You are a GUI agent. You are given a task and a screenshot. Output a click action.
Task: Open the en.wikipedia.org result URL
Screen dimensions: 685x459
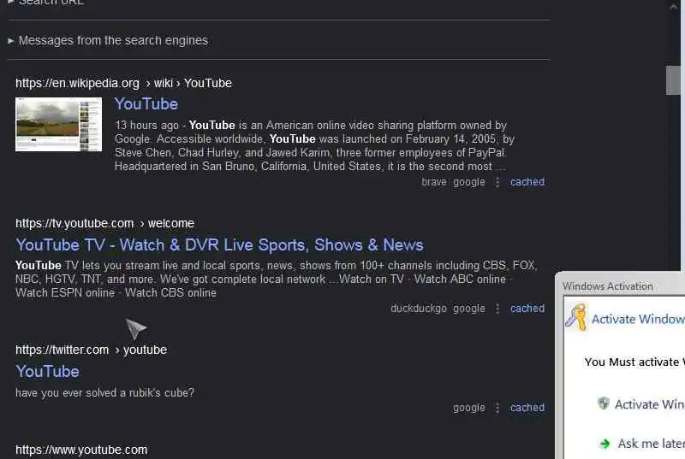coord(123,83)
